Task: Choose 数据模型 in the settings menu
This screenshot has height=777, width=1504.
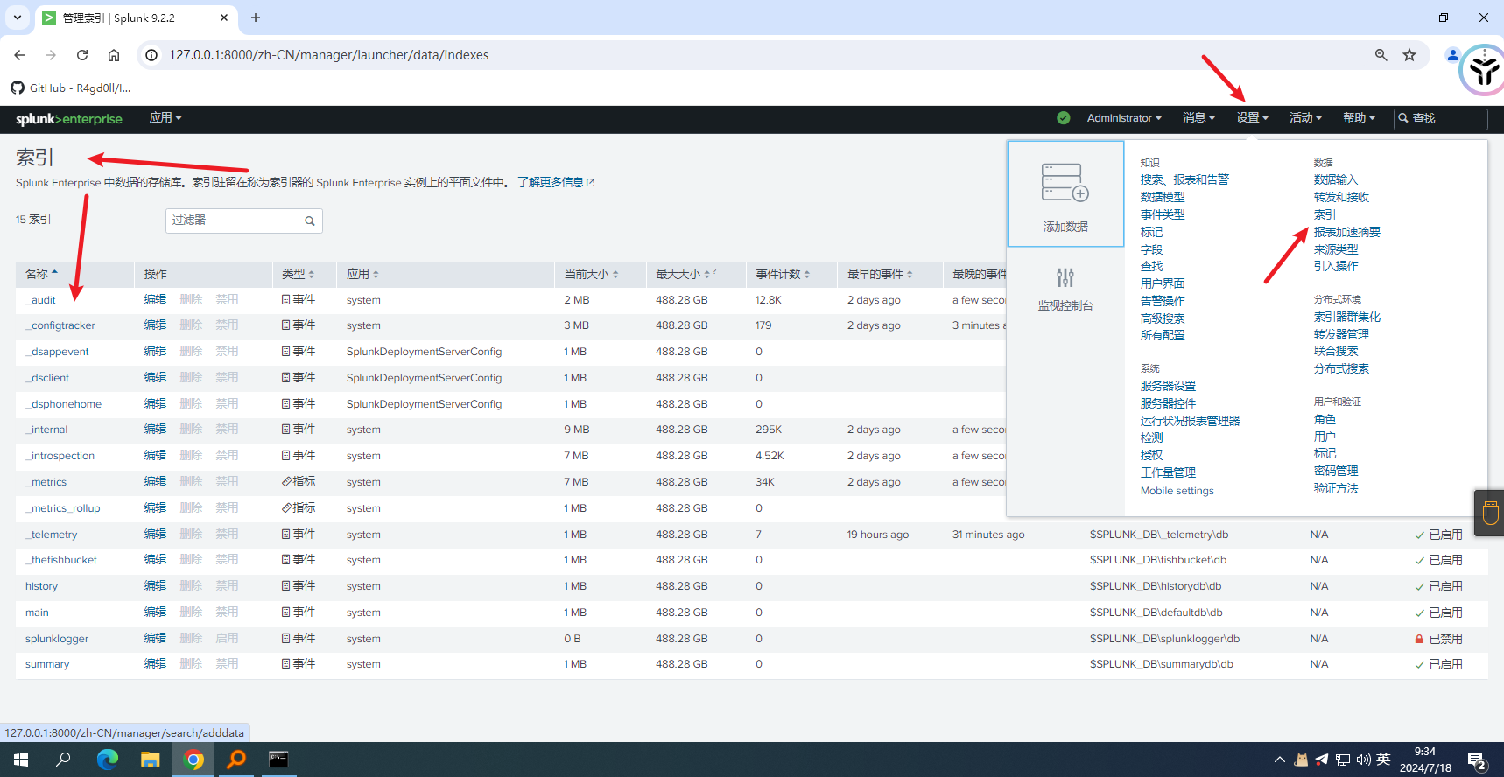Action: (x=1163, y=197)
